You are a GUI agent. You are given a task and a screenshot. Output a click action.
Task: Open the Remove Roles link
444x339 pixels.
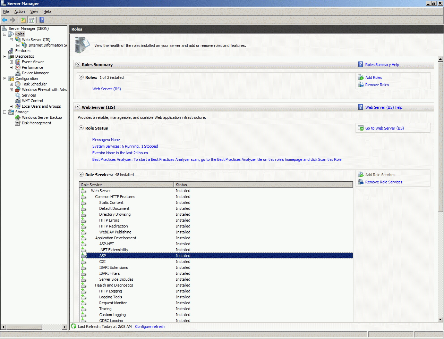[377, 85]
